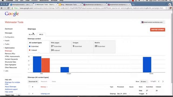This screenshot has width=173, height=97.
Task: Open the Bookmarks menu in menu bar
Action: [44, 1]
